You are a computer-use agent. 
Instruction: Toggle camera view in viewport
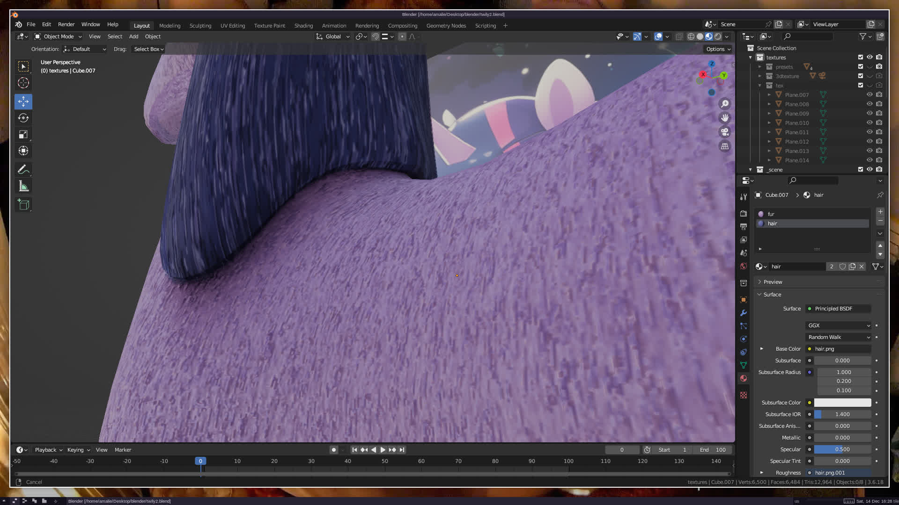pyautogui.click(x=725, y=132)
